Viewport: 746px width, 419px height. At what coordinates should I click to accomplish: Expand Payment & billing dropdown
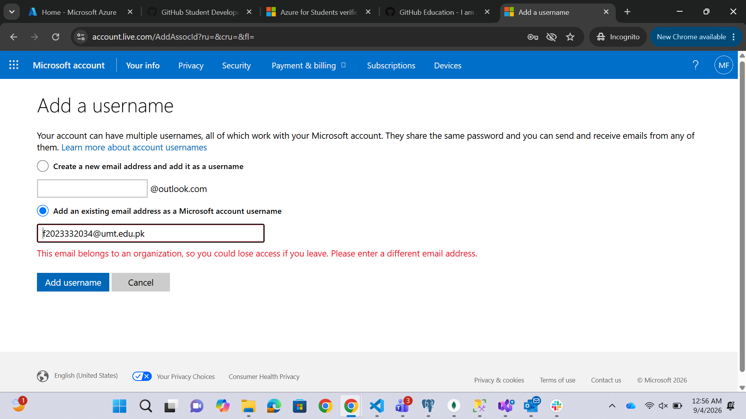point(309,65)
